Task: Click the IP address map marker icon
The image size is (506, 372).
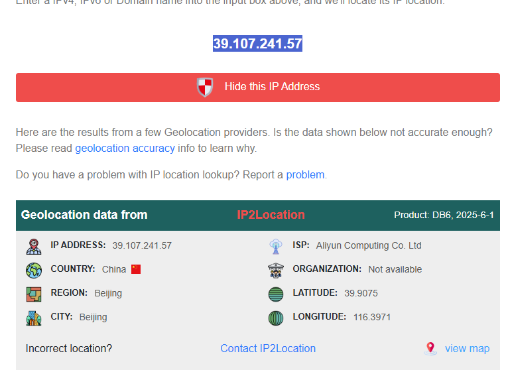Action: point(34,247)
